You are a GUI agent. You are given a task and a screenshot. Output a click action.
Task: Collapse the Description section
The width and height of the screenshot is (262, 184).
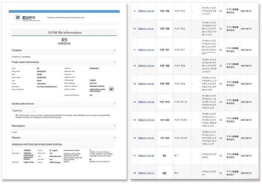tap(114, 126)
